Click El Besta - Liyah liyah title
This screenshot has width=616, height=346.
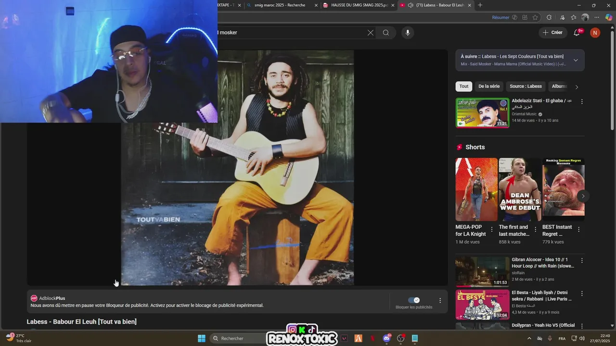tap(541, 296)
